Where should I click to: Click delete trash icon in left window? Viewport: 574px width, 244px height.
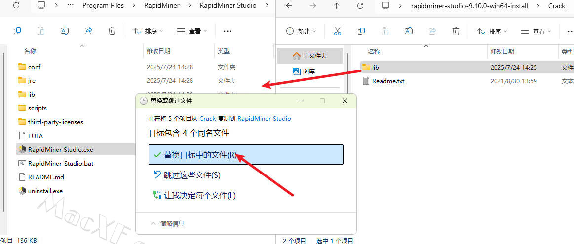[112, 31]
